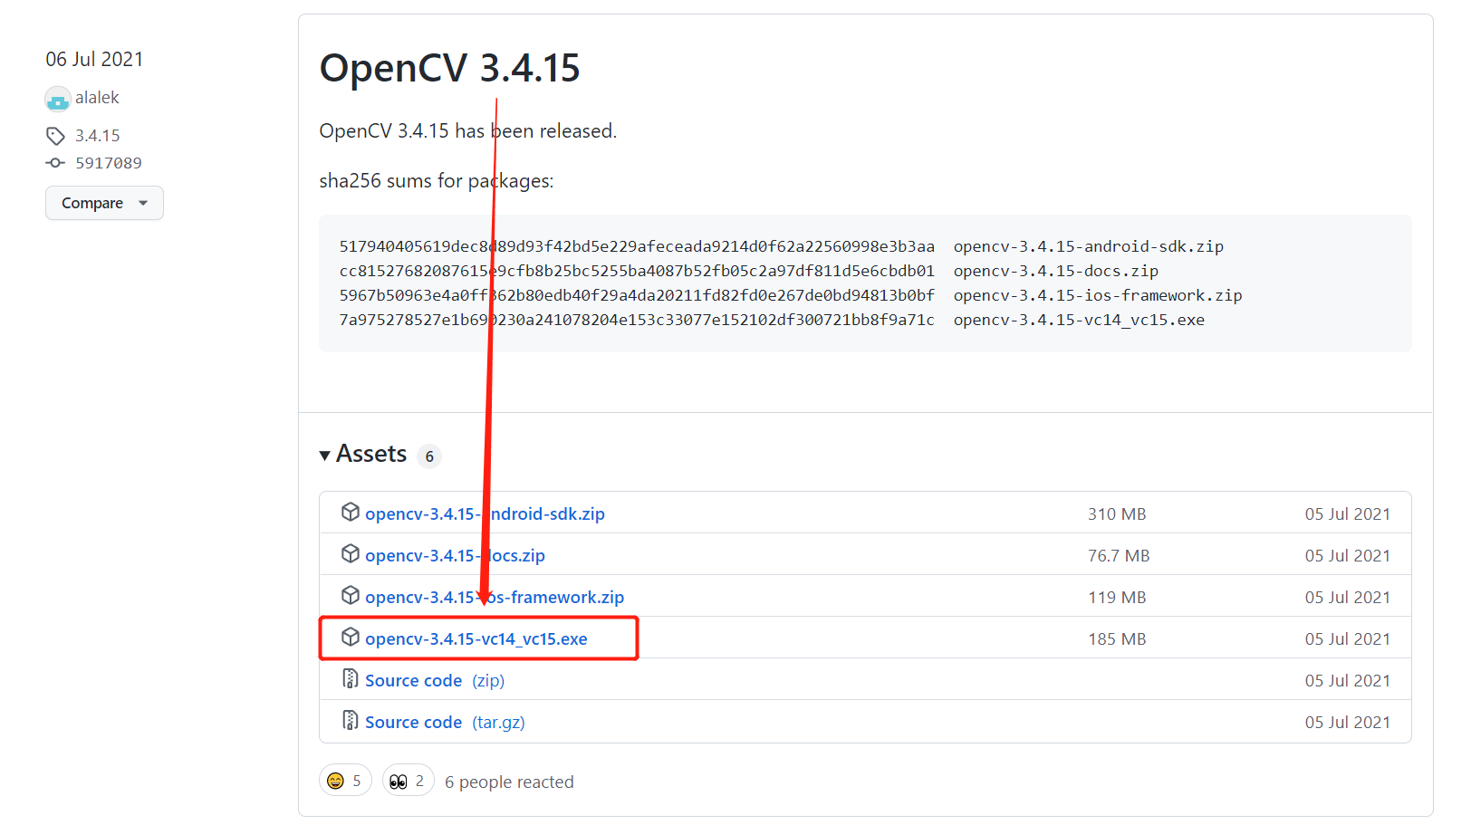Open the 3.4.15 tag link
Viewport: 1471px width, 825px height.
[x=98, y=136]
